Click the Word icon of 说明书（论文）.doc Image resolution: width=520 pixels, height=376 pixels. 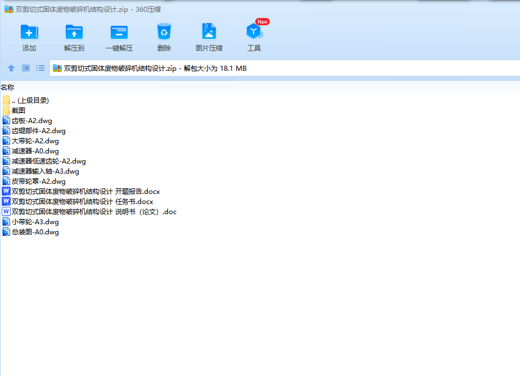point(6,211)
